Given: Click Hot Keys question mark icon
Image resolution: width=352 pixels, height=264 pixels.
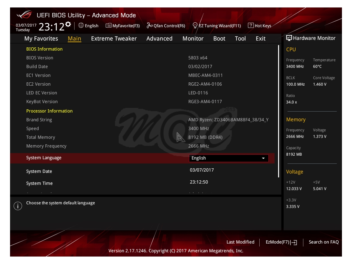Looking at the screenshot, I should point(251,25).
